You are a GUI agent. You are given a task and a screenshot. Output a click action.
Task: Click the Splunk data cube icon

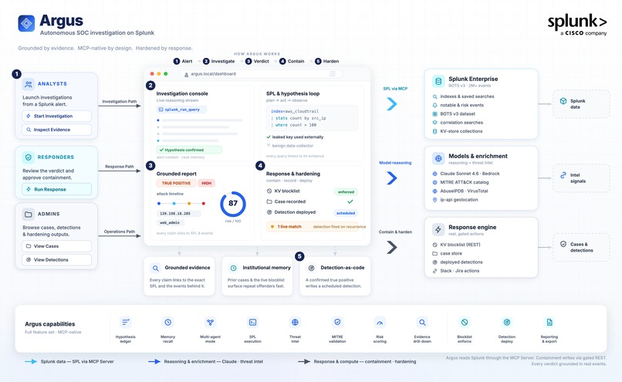click(x=563, y=101)
